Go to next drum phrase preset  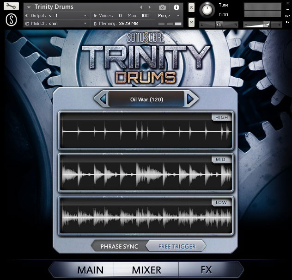click(x=190, y=99)
